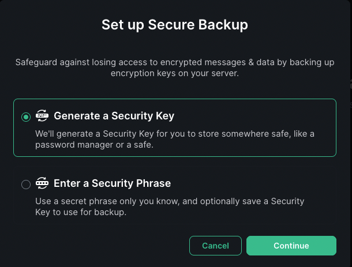The width and height of the screenshot is (352, 267).
Task: Click the "Set up Secure Backup" dialog title
Action: point(175,25)
